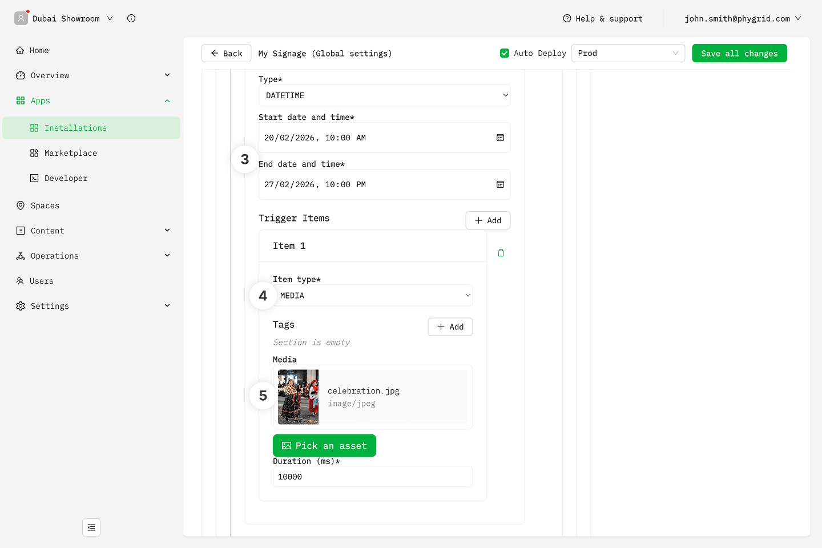
Task: Toggle the Auto Deploy checkbox
Action: coord(505,53)
